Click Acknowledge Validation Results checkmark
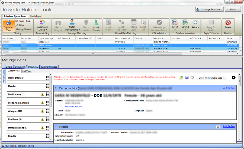 pos(159,22)
